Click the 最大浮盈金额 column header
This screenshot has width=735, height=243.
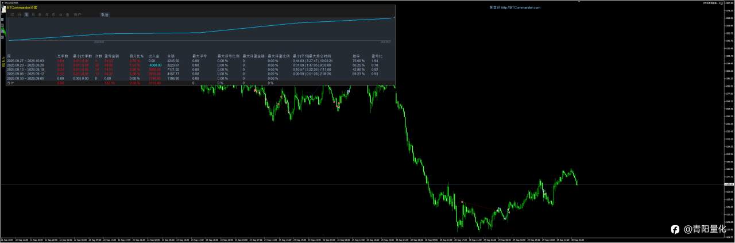coord(253,56)
